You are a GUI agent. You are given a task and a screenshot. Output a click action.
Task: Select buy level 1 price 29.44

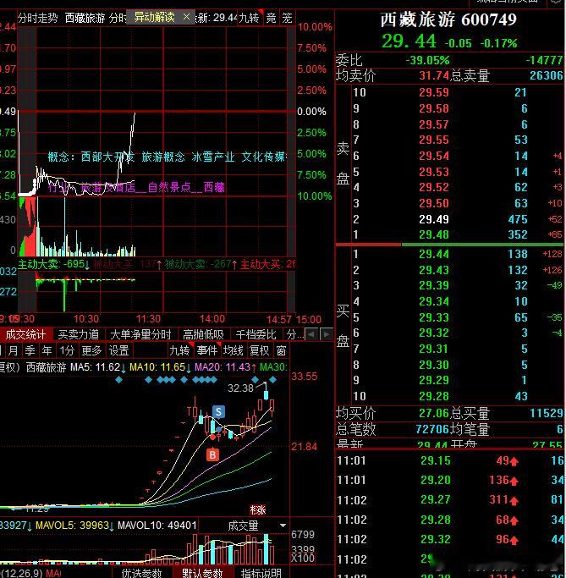434,254
